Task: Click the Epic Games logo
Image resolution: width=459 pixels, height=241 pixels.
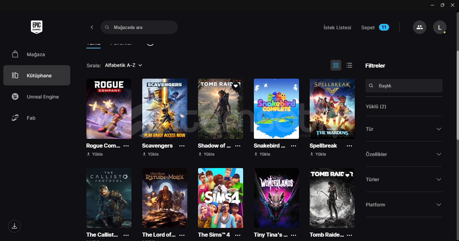Action: (37, 27)
